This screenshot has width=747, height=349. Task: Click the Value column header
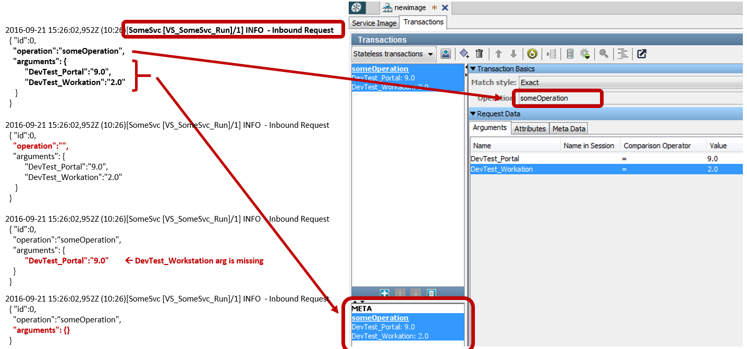[724, 146]
